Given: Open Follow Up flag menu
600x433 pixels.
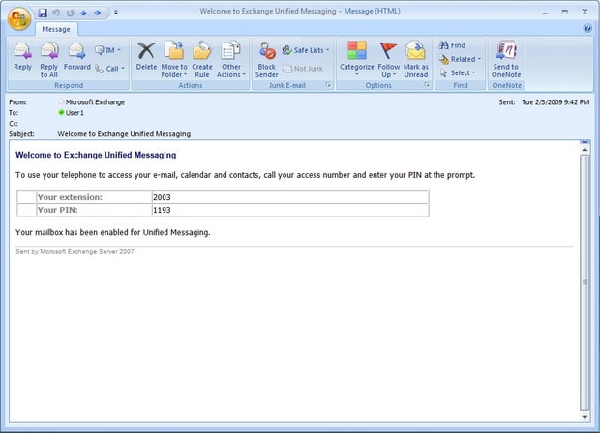Looking at the screenshot, I should point(389,60).
